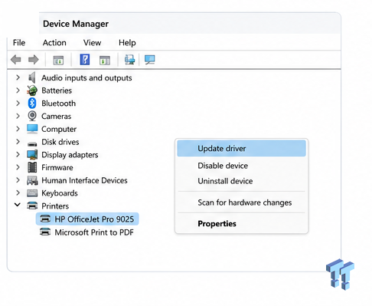372x306 pixels.
Task: Collapse the Printers node
Action: tap(18, 205)
